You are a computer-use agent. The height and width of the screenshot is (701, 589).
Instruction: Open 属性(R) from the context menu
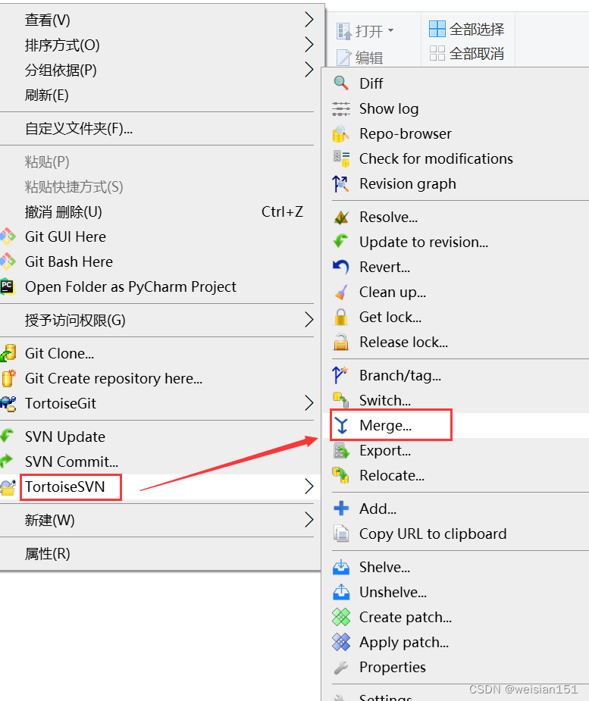tap(157, 554)
